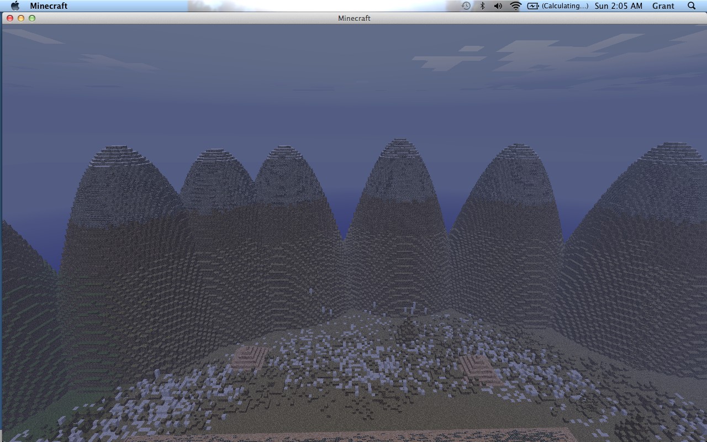Open Spotlight search magnifier

pos(692,6)
